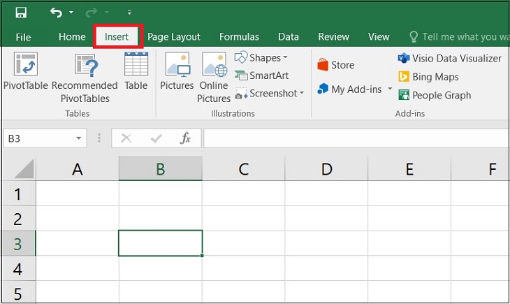Open the Screenshot dropdown
Image resolution: width=510 pixels, height=304 pixels.
pyautogui.click(x=270, y=94)
